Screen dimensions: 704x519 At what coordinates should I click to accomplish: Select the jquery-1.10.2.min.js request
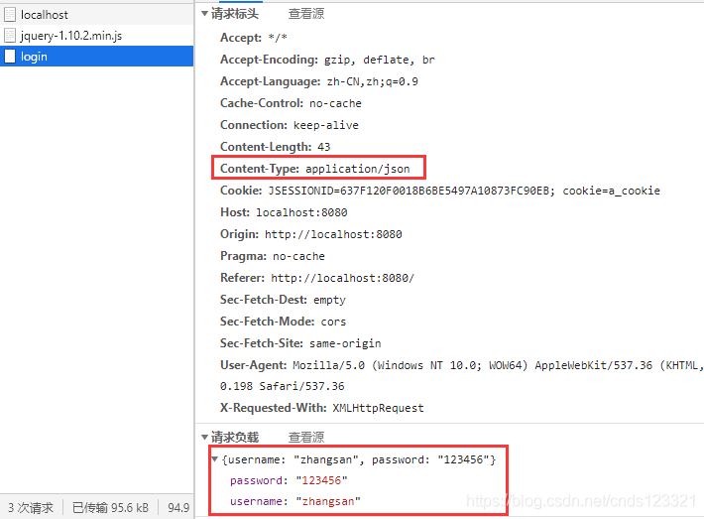click(x=96, y=36)
